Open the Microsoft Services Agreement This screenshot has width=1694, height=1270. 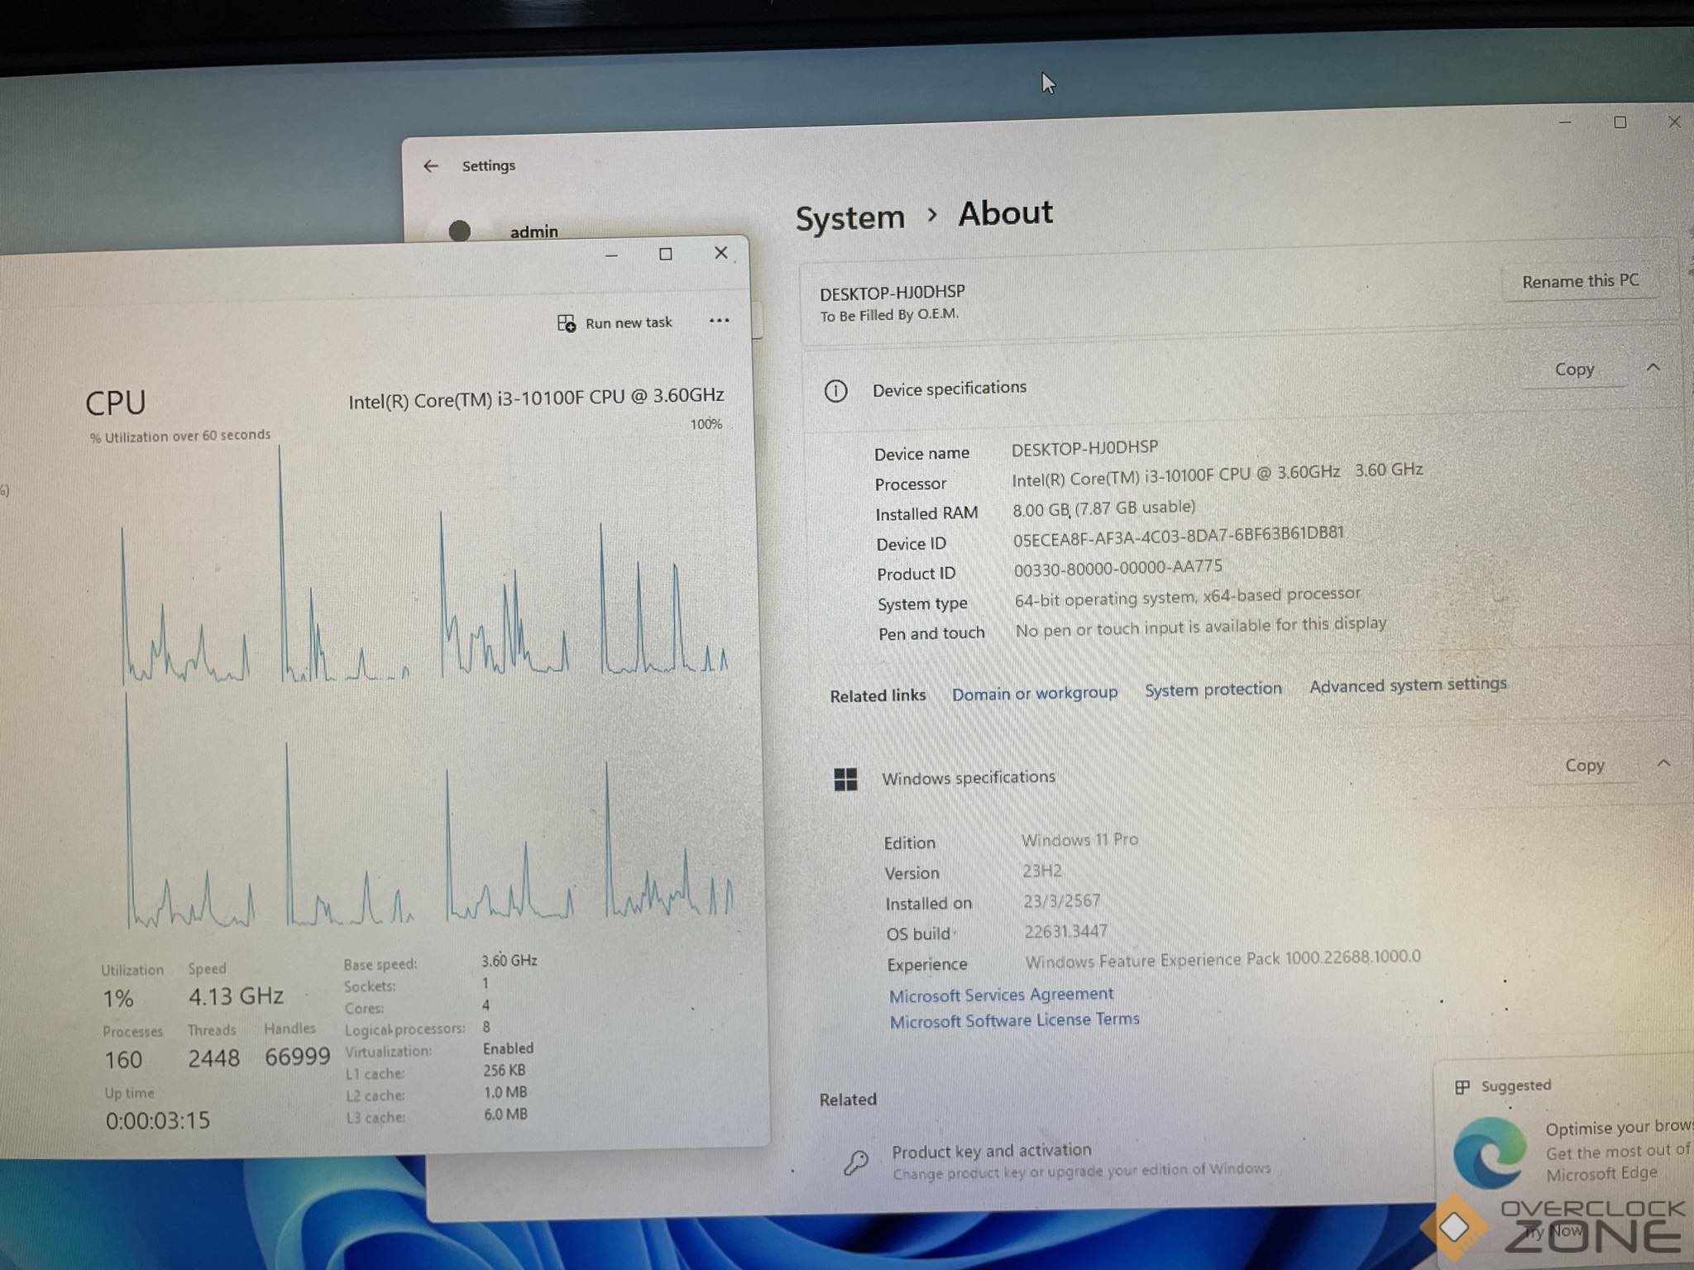click(1001, 995)
